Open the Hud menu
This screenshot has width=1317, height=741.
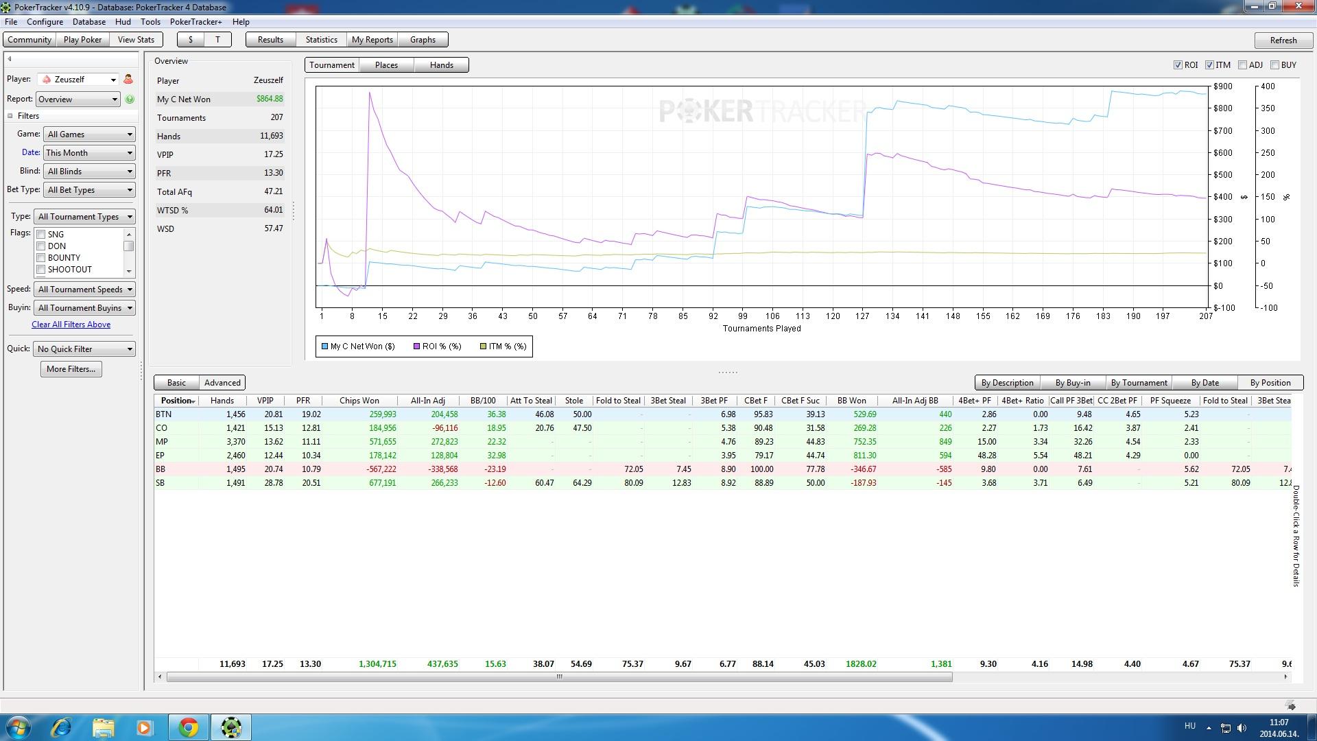(123, 22)
